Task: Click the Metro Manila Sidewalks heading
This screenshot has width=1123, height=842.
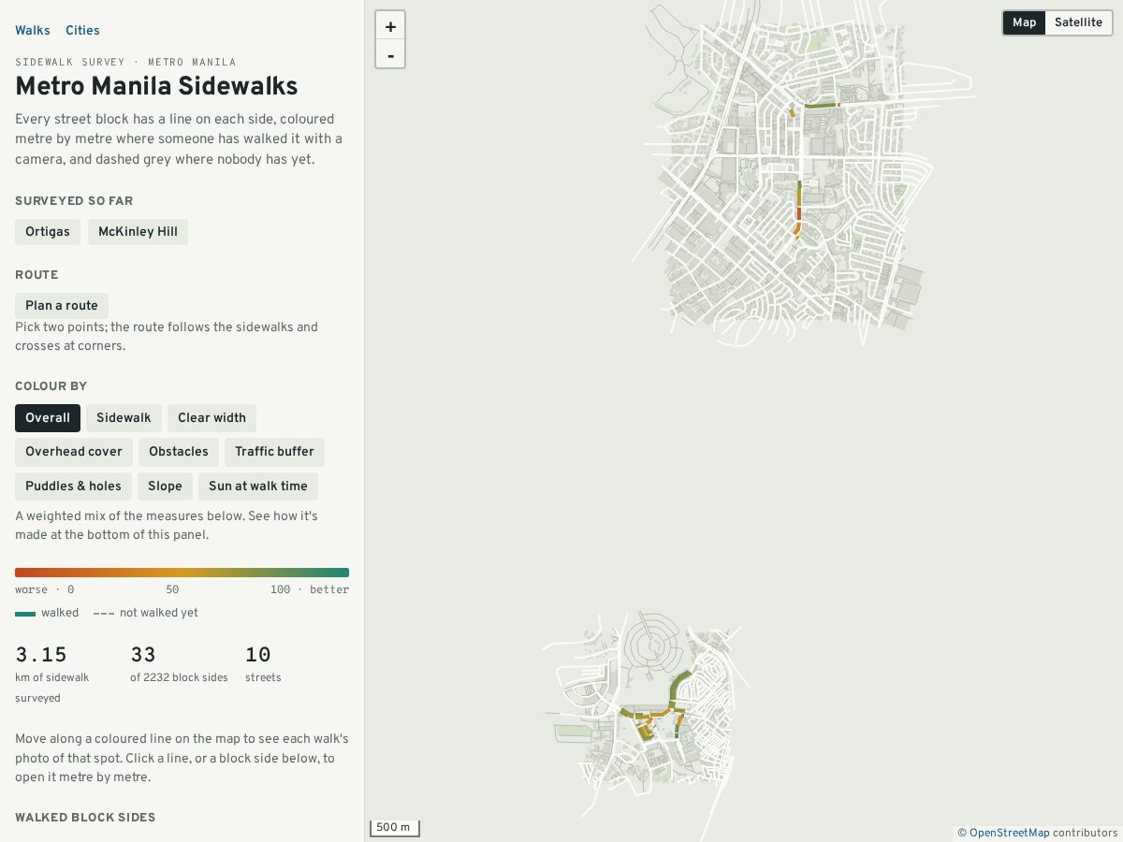Action: point(156,86)
